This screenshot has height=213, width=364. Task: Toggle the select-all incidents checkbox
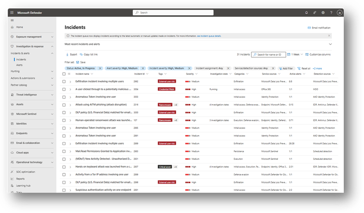(x=64, y=74)
